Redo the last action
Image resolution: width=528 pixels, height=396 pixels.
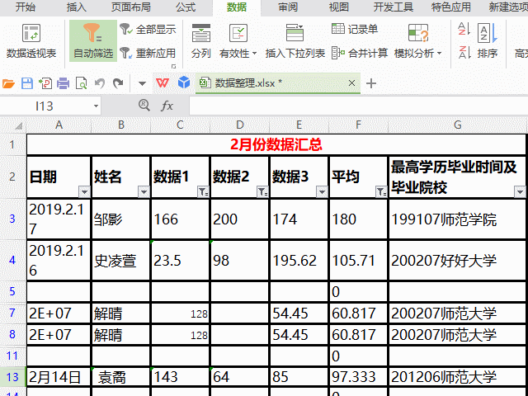pos(118,83)
